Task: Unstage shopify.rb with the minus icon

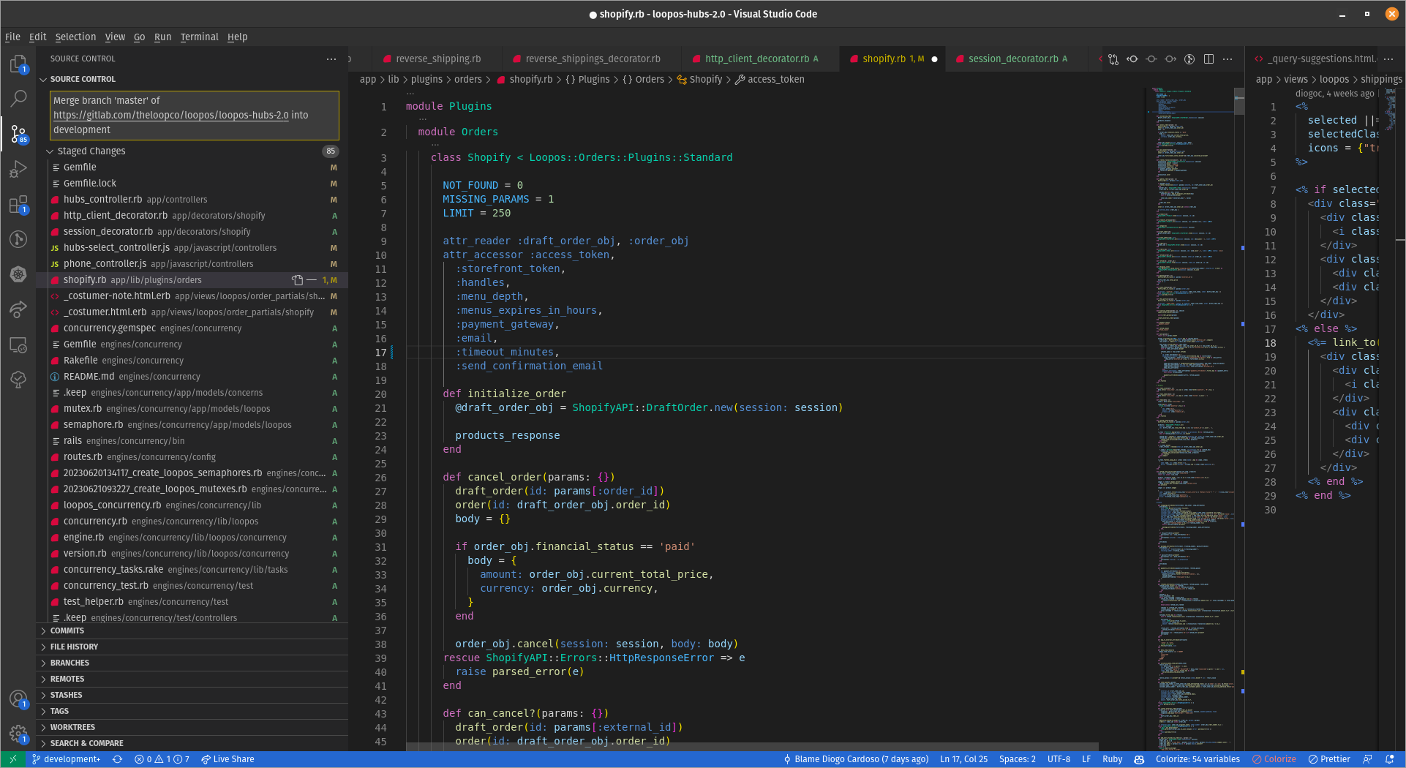Action: click(x=312, y=280)
